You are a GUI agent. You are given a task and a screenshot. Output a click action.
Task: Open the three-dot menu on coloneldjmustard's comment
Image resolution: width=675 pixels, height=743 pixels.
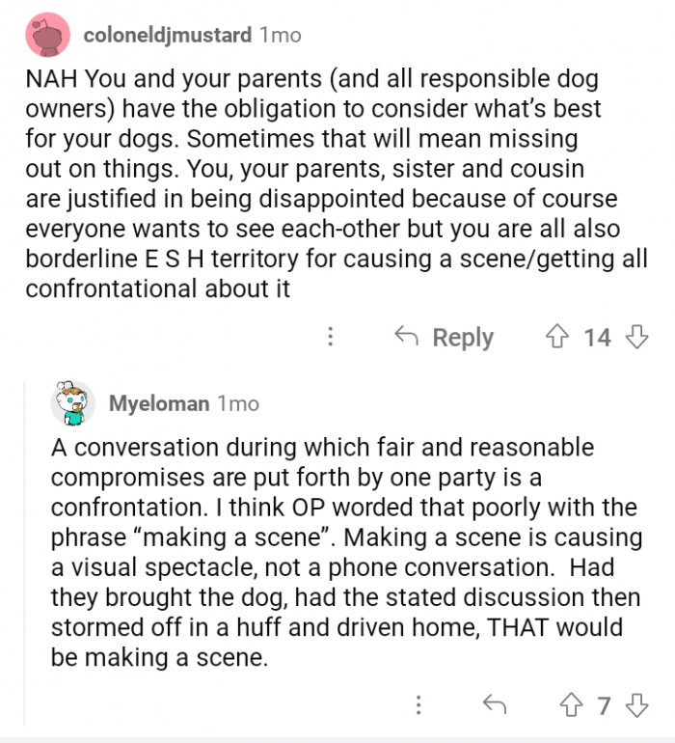(331, 337)
